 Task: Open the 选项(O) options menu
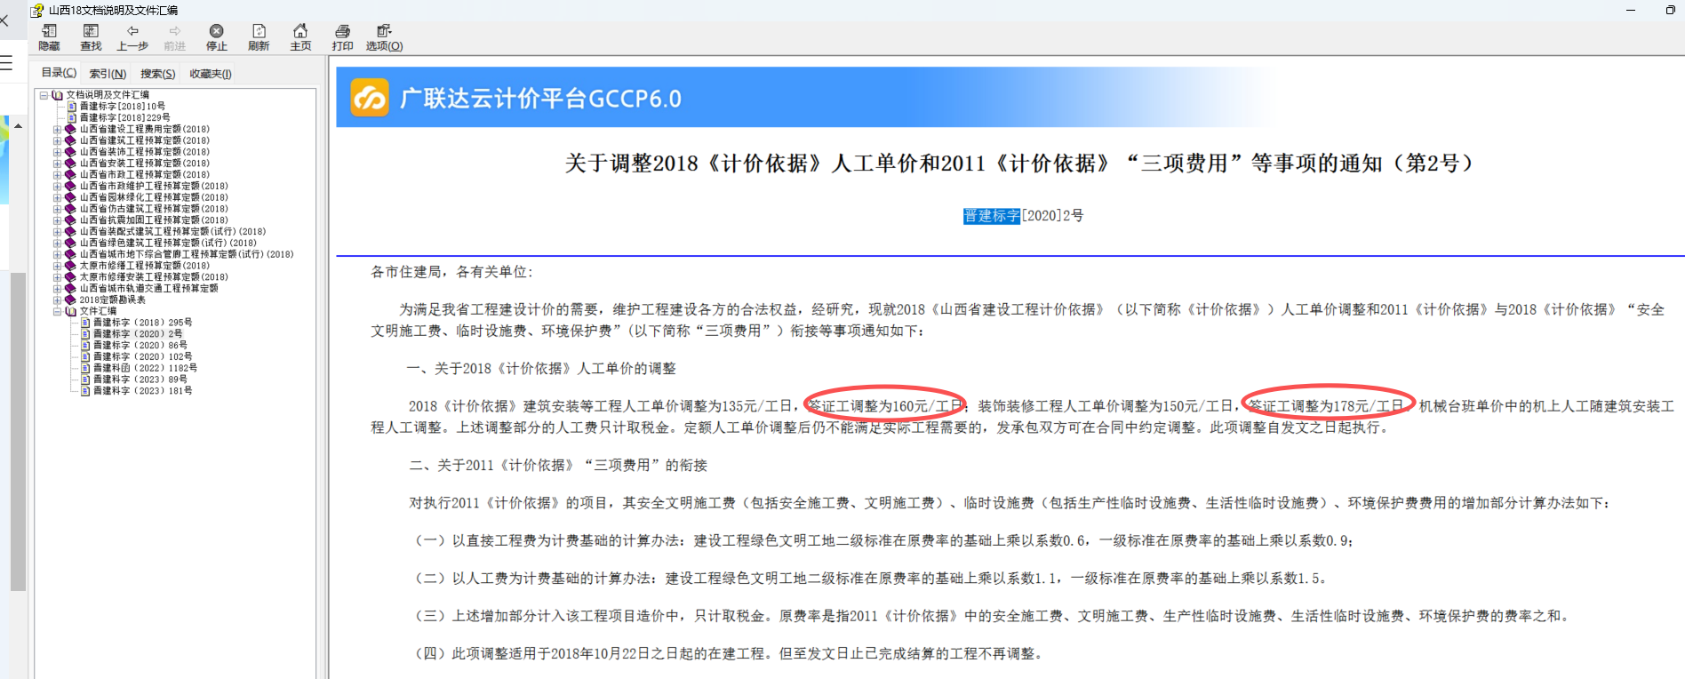384,37
